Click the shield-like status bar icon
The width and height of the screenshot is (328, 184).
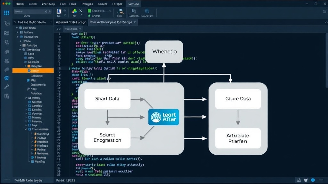pyautogui.click(x=306, y=180)
